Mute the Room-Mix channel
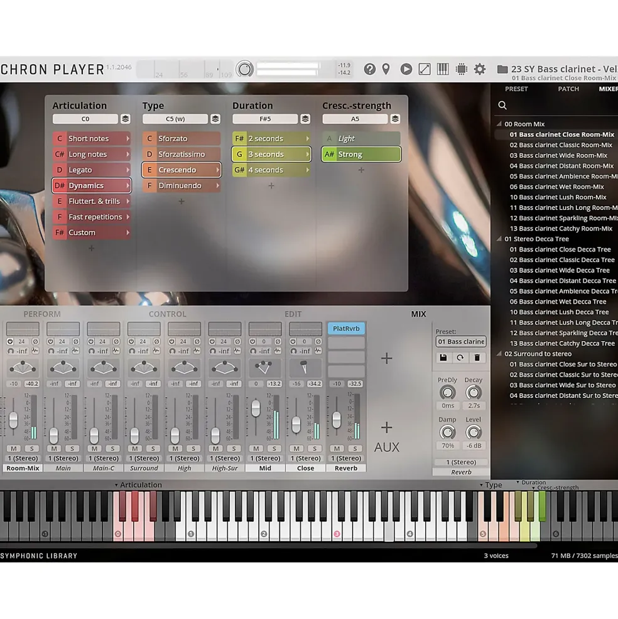This screenshot has height=619, width=618. click(14, 449)
